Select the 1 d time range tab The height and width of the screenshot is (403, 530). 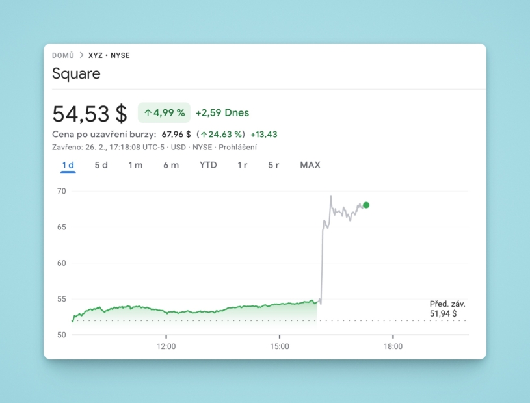[68, 165]
